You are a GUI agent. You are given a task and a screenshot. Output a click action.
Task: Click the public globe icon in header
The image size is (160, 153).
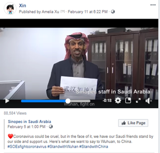[113, 12]
